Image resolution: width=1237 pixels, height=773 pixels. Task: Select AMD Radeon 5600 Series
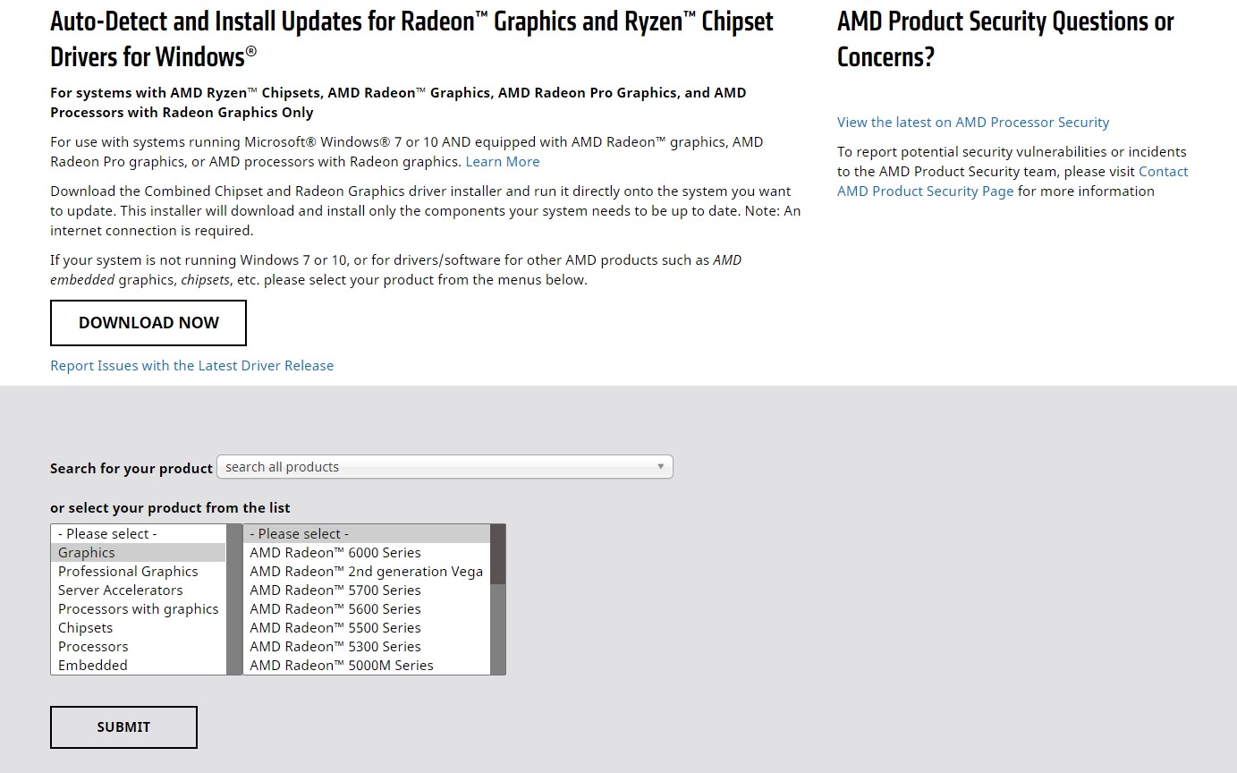(367, 609)
